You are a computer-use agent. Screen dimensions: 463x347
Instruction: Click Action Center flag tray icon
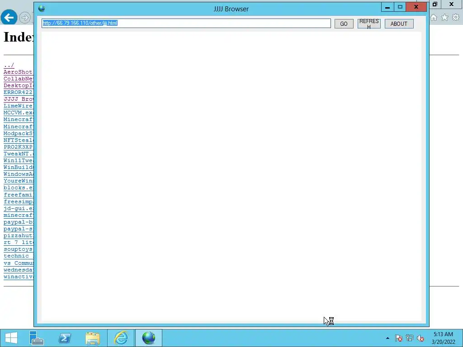(x=399, y=338)
